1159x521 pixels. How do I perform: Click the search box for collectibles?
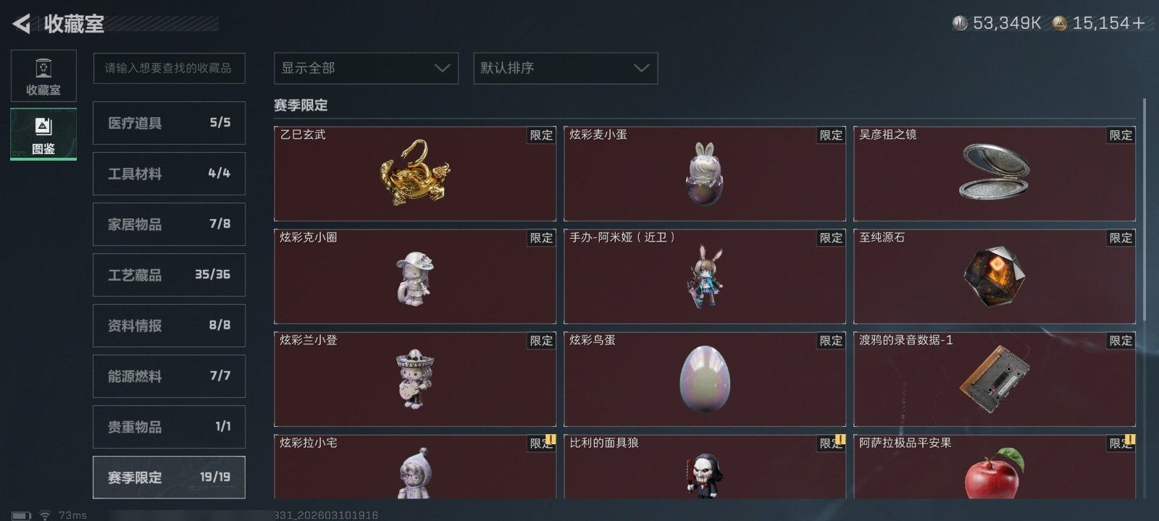(x=169, y=68)
